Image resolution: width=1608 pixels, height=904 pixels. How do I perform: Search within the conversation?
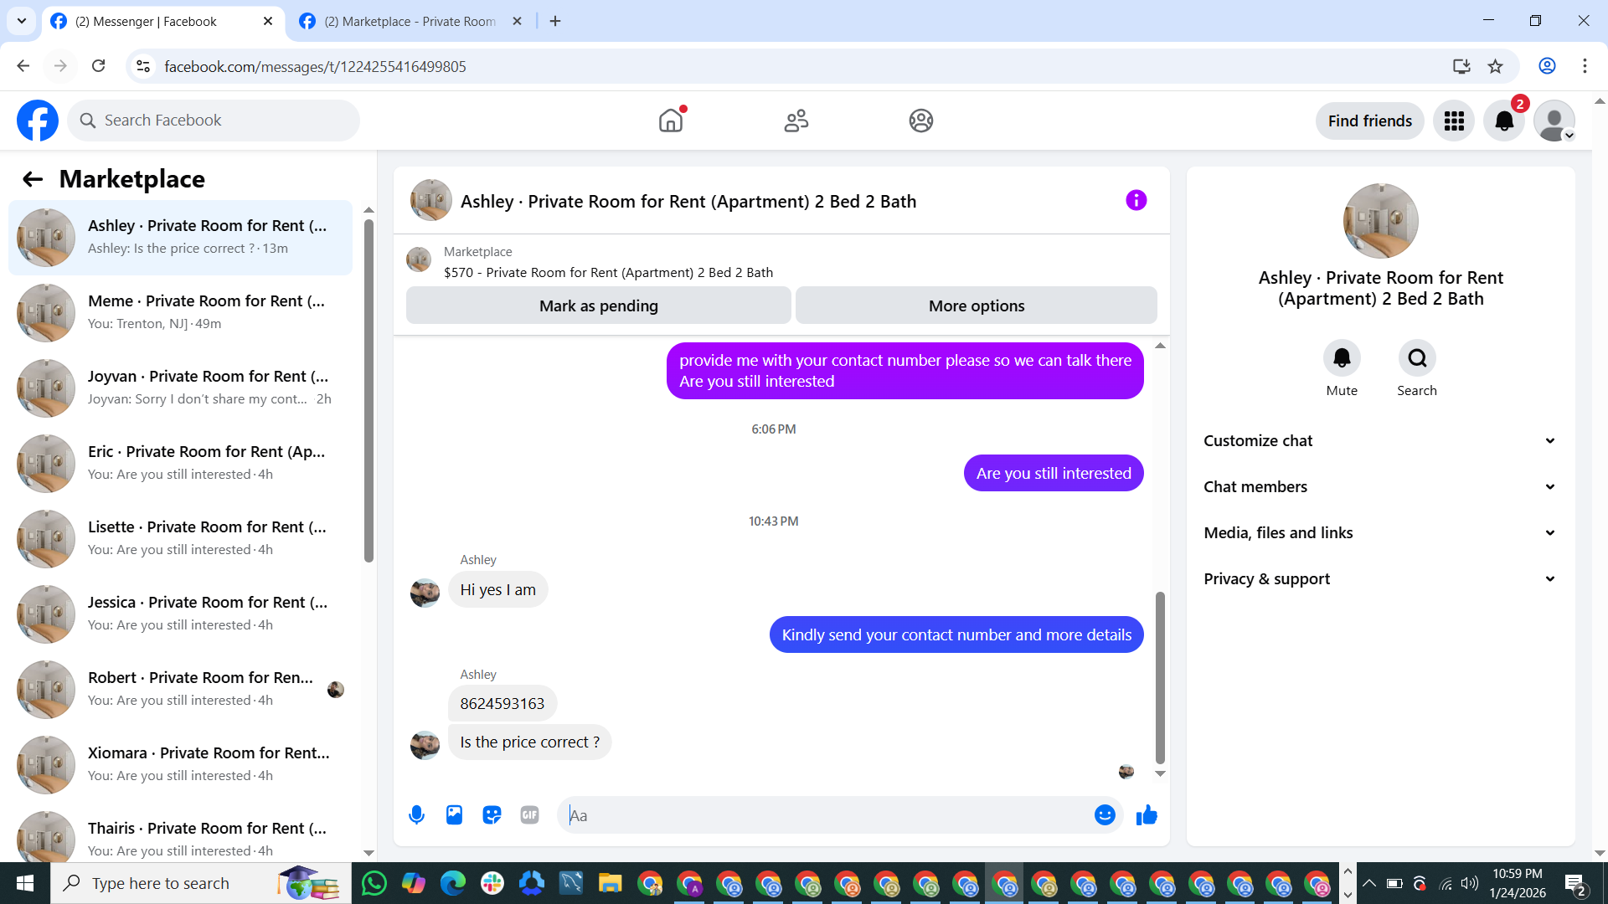point(1417,358)
